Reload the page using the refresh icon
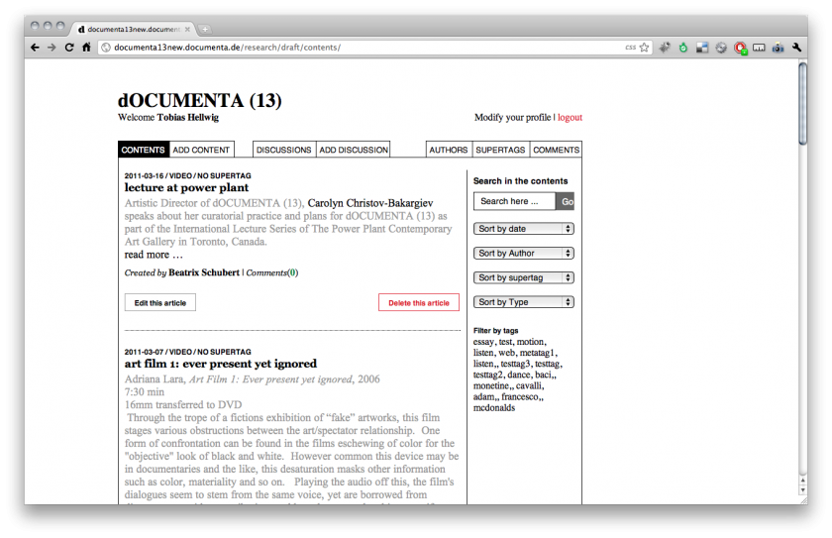Viewport: 832px width, 538px height. point(69,48)
